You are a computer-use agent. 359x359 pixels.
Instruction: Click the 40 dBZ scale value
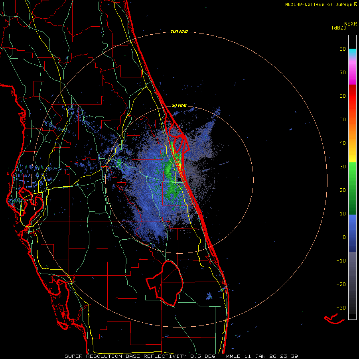tap(343, 143)
